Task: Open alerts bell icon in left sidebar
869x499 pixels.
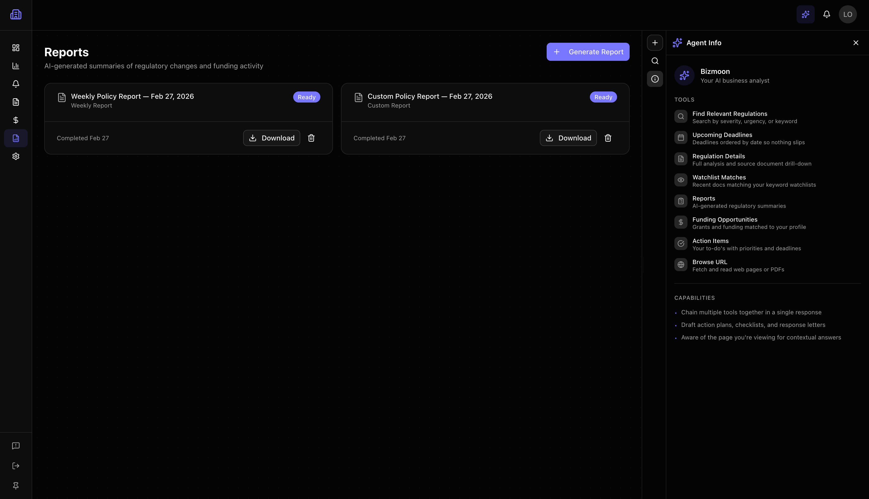Action: click(x=16, y=84)
